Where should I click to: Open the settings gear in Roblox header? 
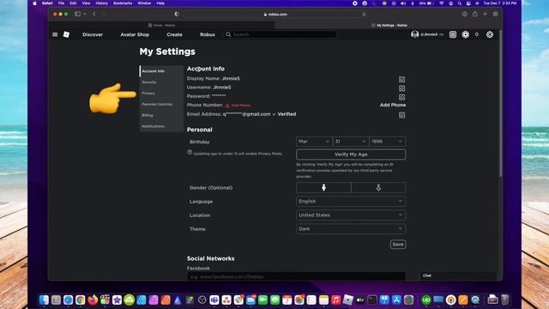coord(490,34)
